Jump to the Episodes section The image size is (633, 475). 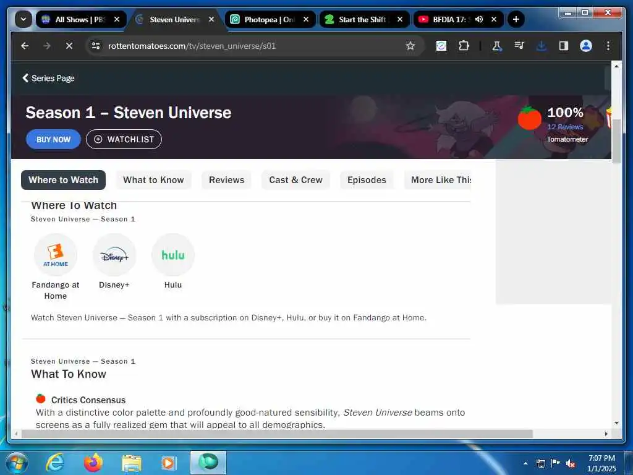[367, 180]
